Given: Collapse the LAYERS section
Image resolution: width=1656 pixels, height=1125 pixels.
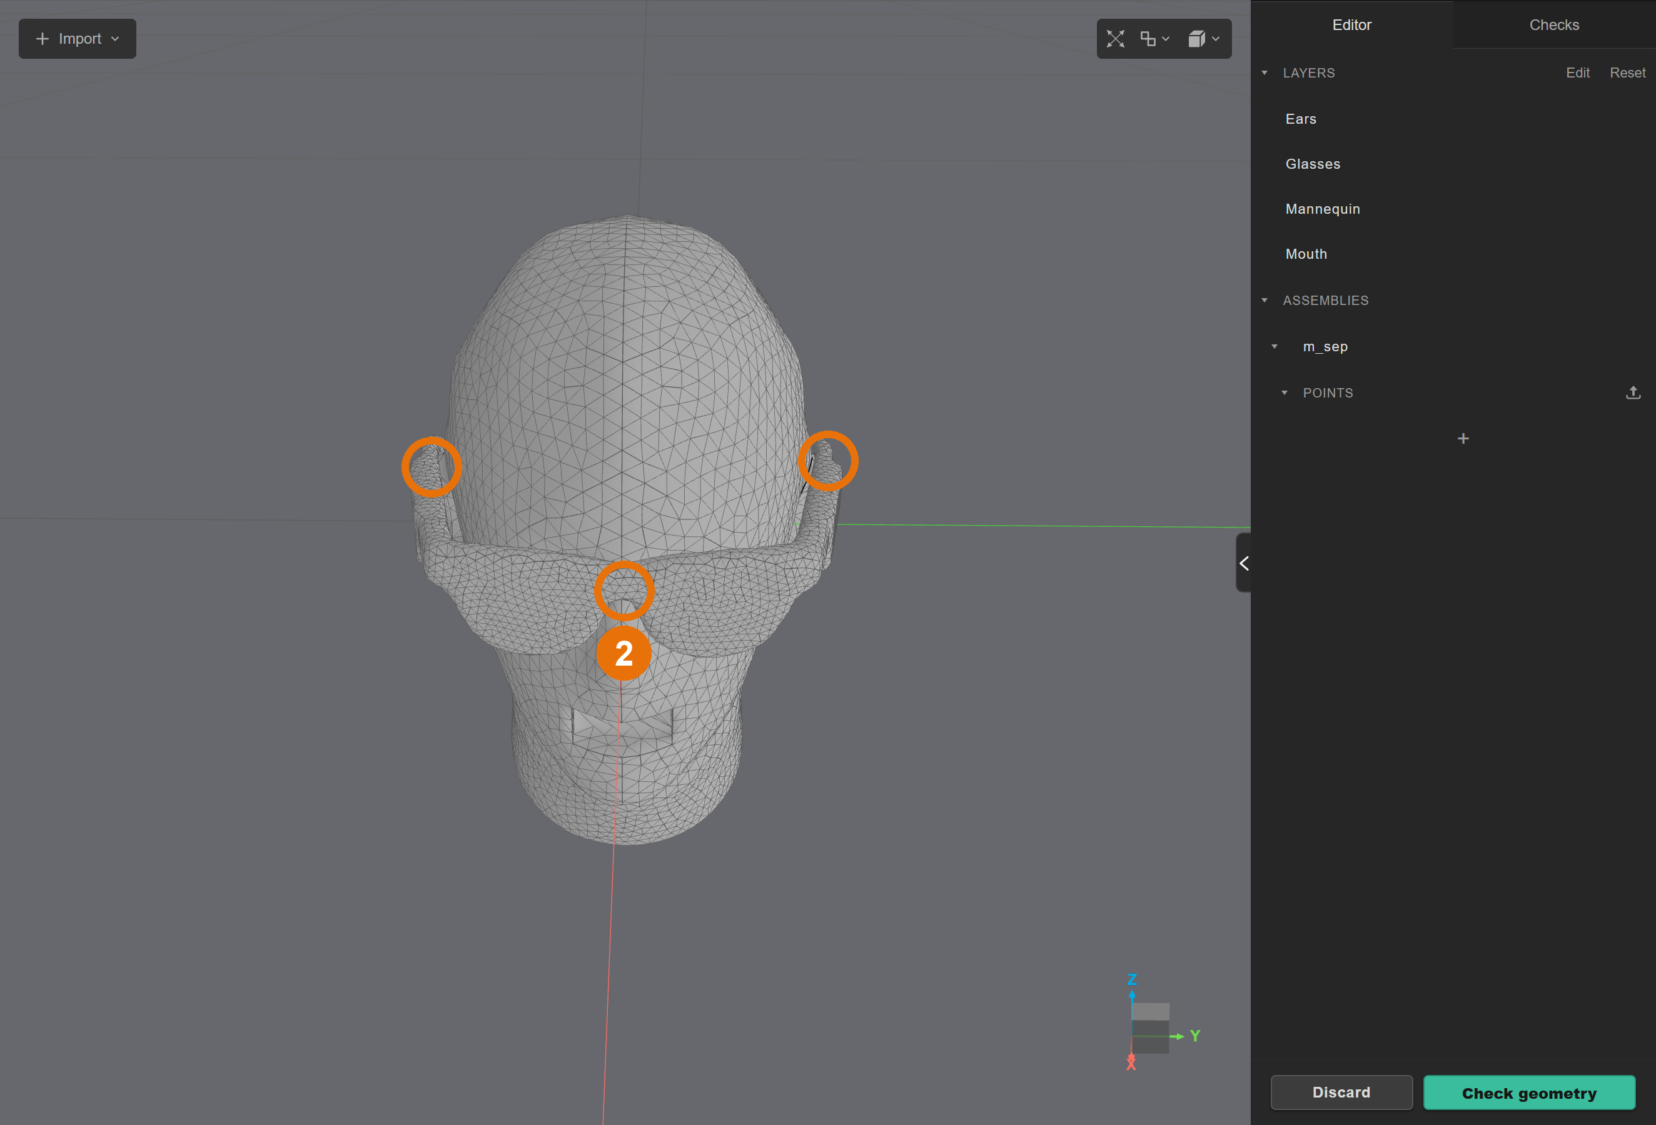Looking at the screenshot, I should tap(1264, 72).
